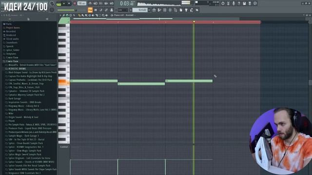312x175 pixels.
Task: Expand the Rendered folder
Action: 9,35
